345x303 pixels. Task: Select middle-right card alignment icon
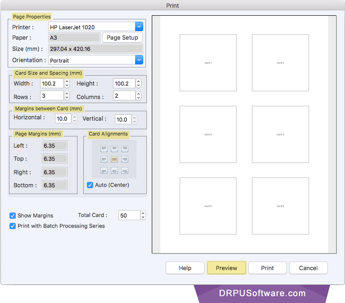(125, 159)
